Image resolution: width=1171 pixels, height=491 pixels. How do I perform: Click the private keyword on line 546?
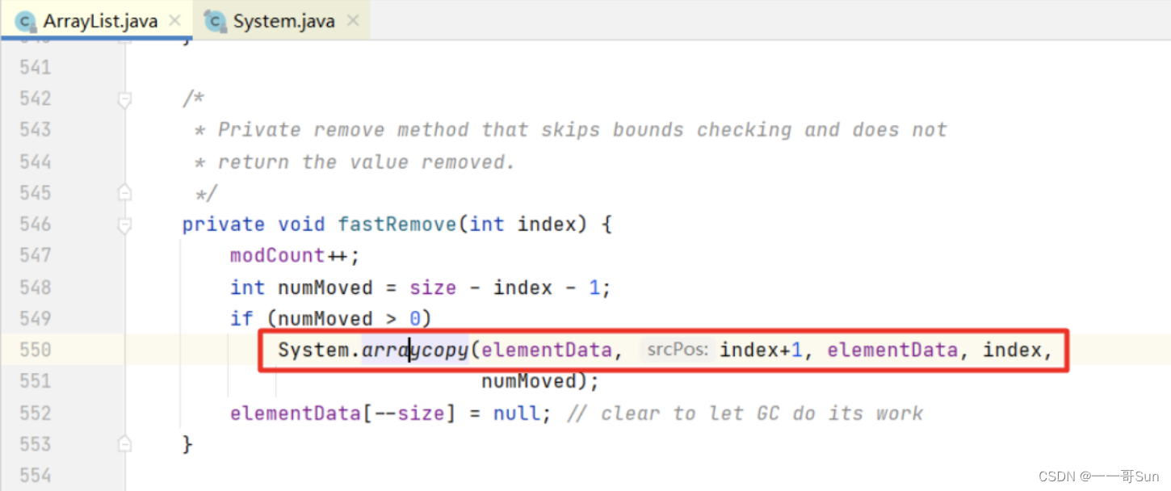pyautogui.click(x=224, y=225)
